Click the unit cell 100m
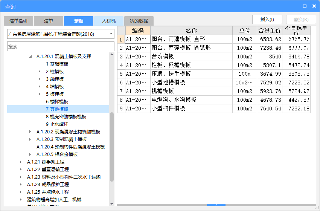Viewport: 320px width, 211px height. click(245, 74)
